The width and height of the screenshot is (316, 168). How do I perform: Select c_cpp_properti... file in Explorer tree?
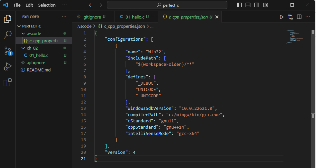coord(44,41)
